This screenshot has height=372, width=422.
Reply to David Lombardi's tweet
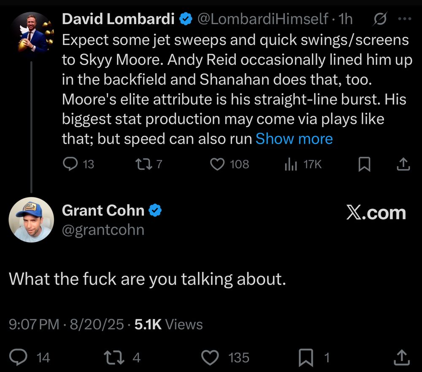[70, 164]
